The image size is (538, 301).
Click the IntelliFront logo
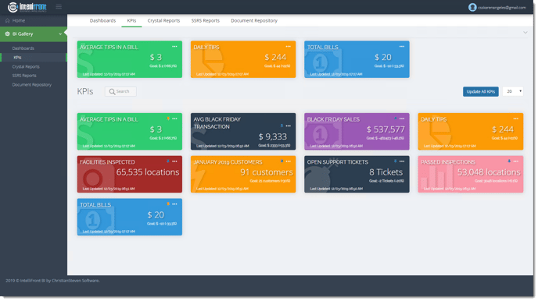coord(27,7)
